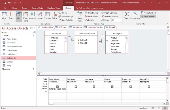Switch to the tblAuthorJunction document tab
Screen dimensions: 170x110
pos(93,27)
